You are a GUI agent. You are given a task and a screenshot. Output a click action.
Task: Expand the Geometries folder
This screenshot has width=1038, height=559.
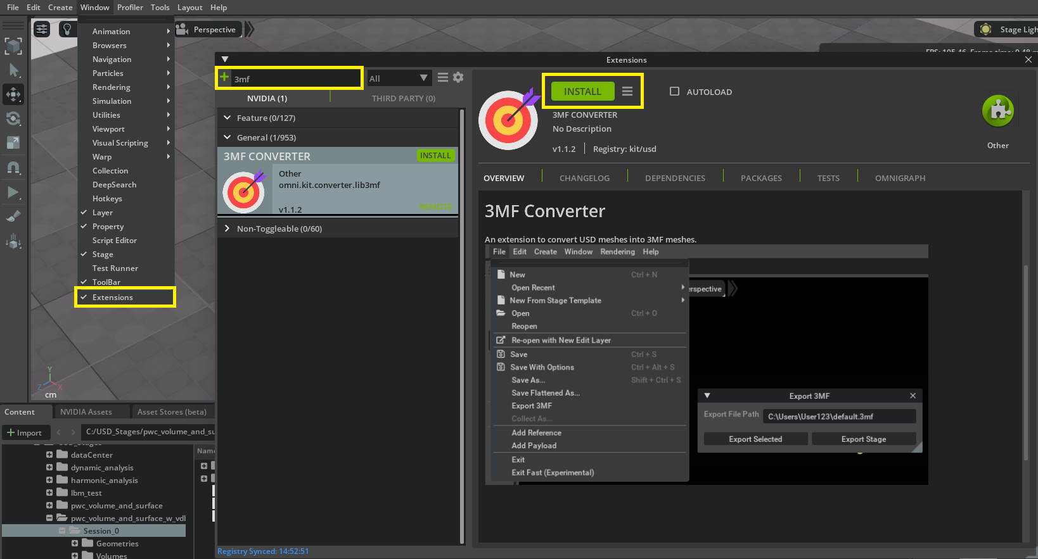point(75,543)
